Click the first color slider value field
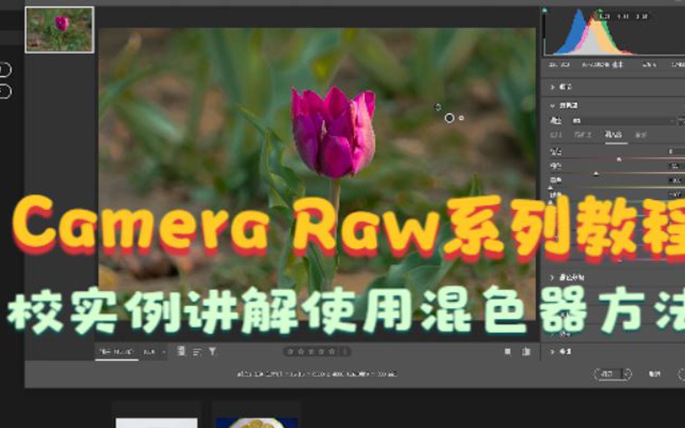The image size is (685, 428). (x=676, y=152)
